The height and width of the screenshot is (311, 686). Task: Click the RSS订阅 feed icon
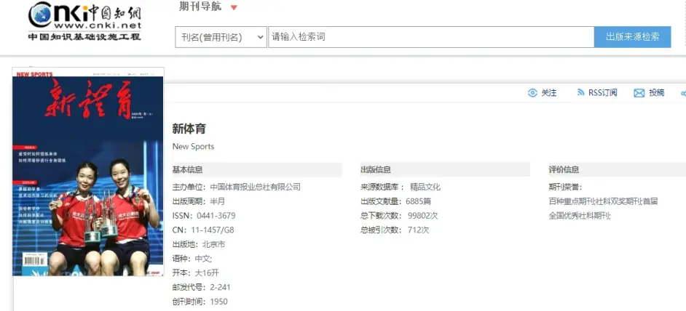click(580, 92)
